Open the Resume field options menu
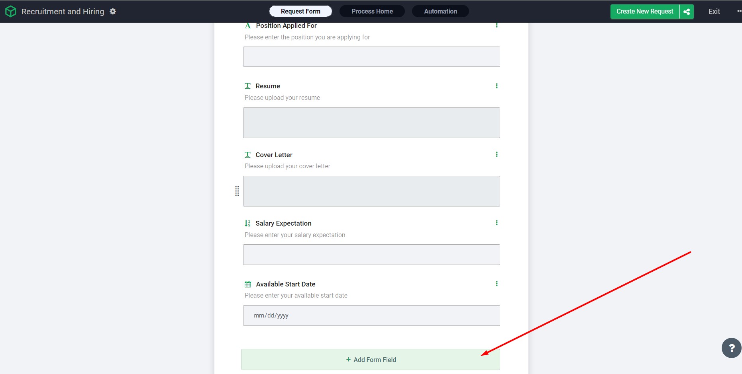The height and width of the screenshot is (374, 742). [497, 86]
